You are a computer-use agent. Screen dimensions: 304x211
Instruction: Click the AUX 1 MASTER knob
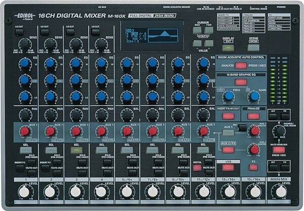(x=254, y=131)
